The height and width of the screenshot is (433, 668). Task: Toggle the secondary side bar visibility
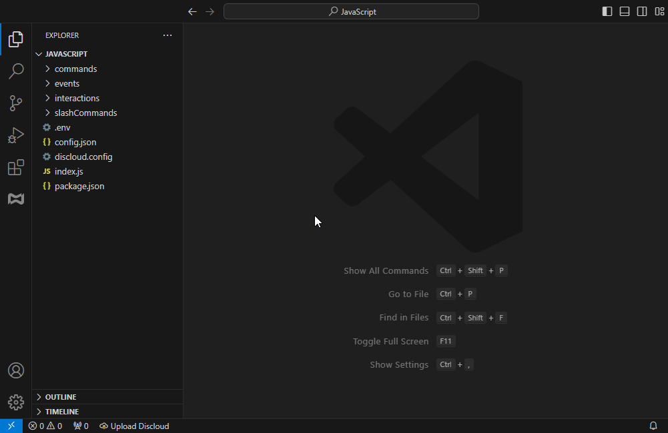tap(642, 11)
